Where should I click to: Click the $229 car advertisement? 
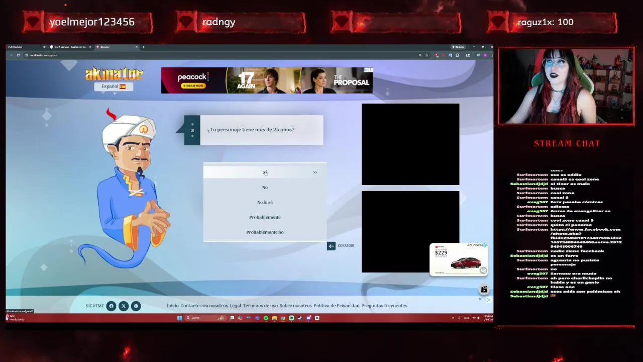[458, 259]
